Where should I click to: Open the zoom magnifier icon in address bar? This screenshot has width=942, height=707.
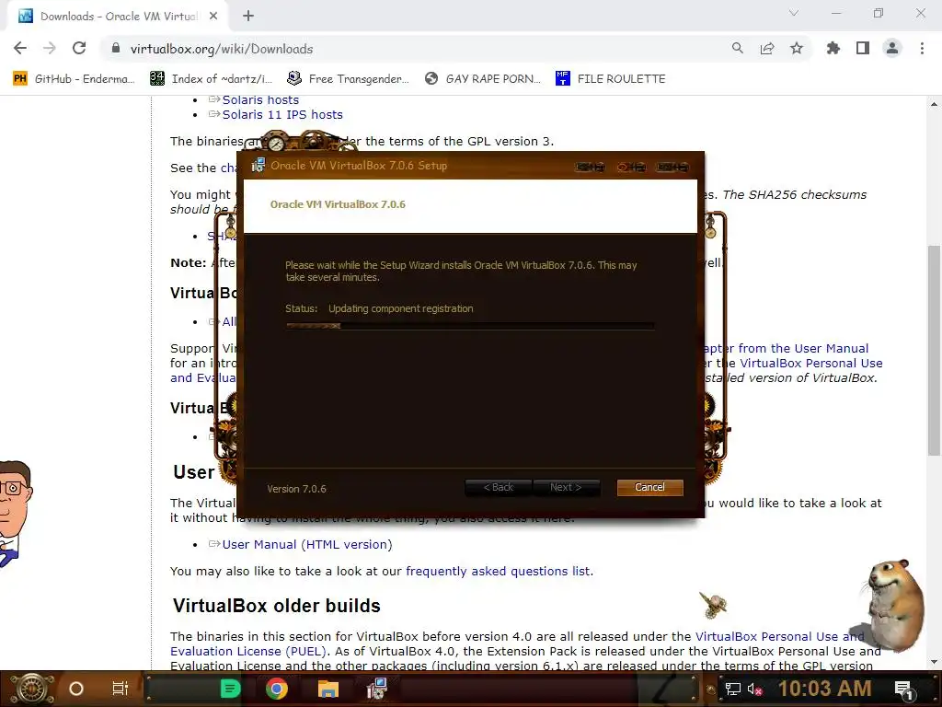tap(737, 48)
